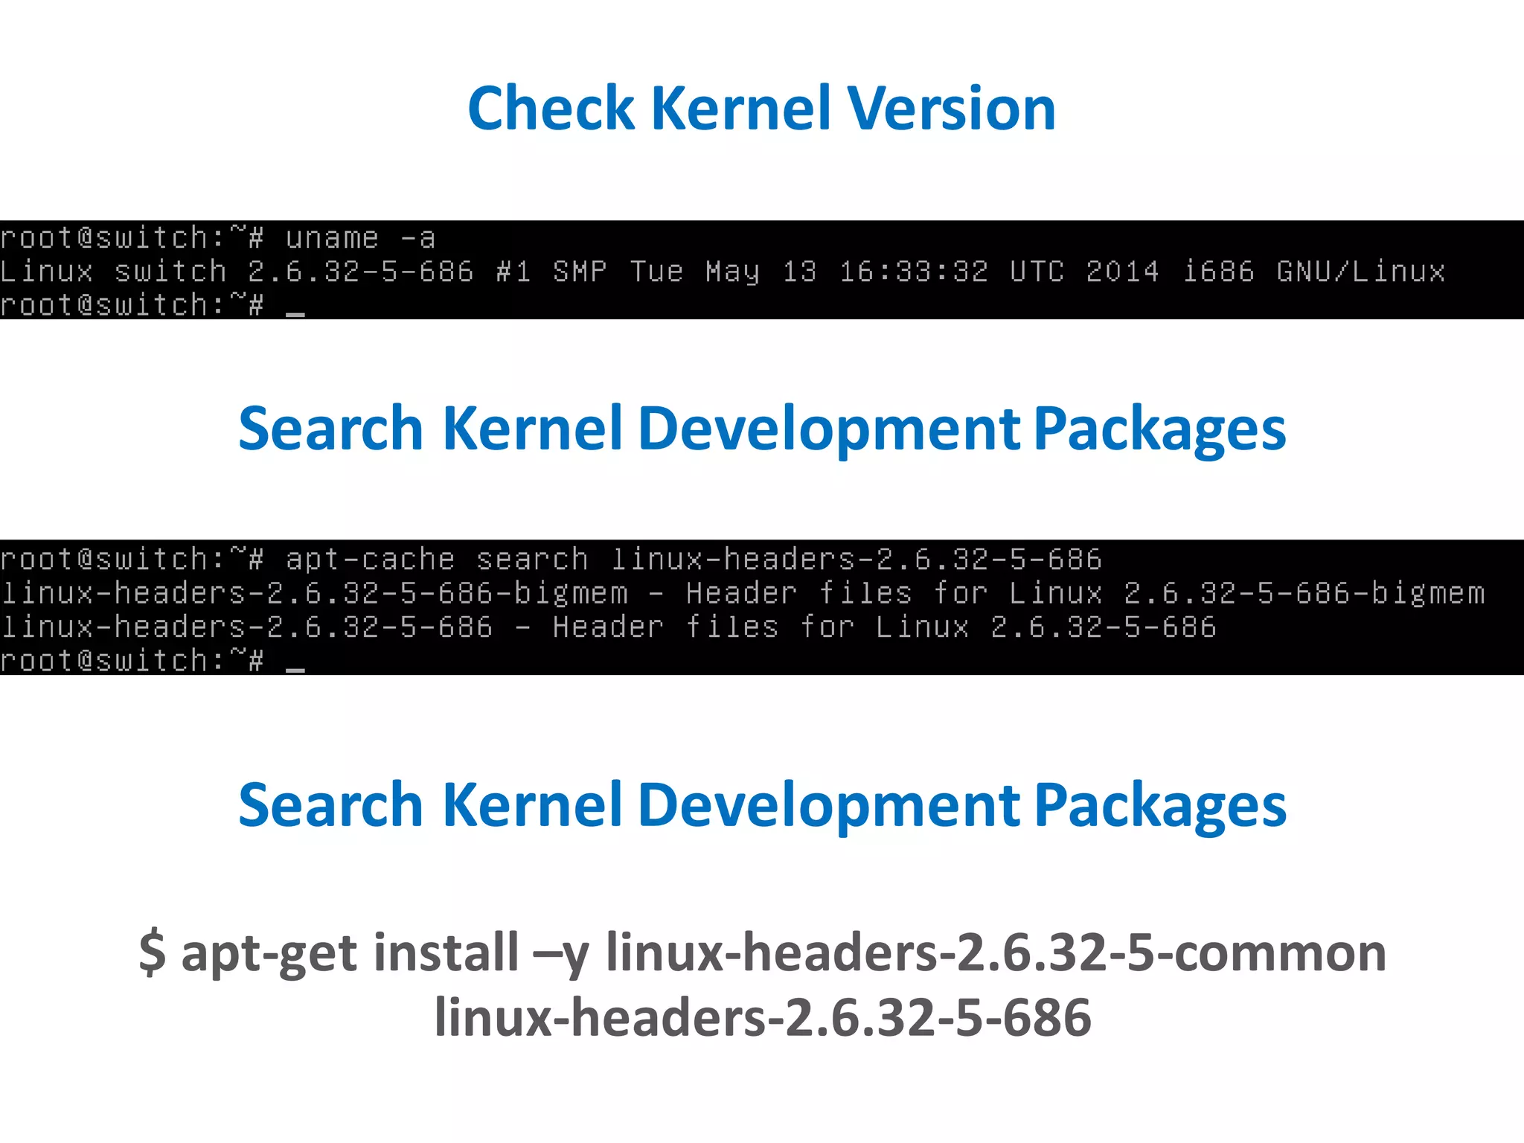The height and width of the screenshot is (1143, 1524).
Task: Click the 'uname -a' command text
Action: [x=360, y=238]
